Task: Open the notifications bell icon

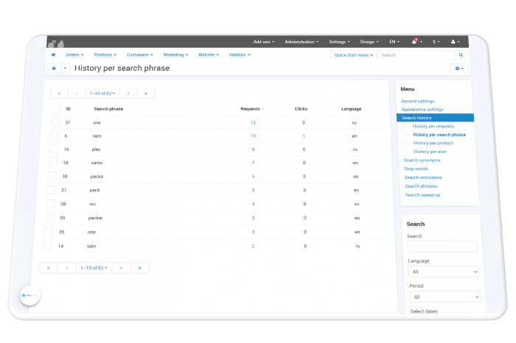Action: 414,41
